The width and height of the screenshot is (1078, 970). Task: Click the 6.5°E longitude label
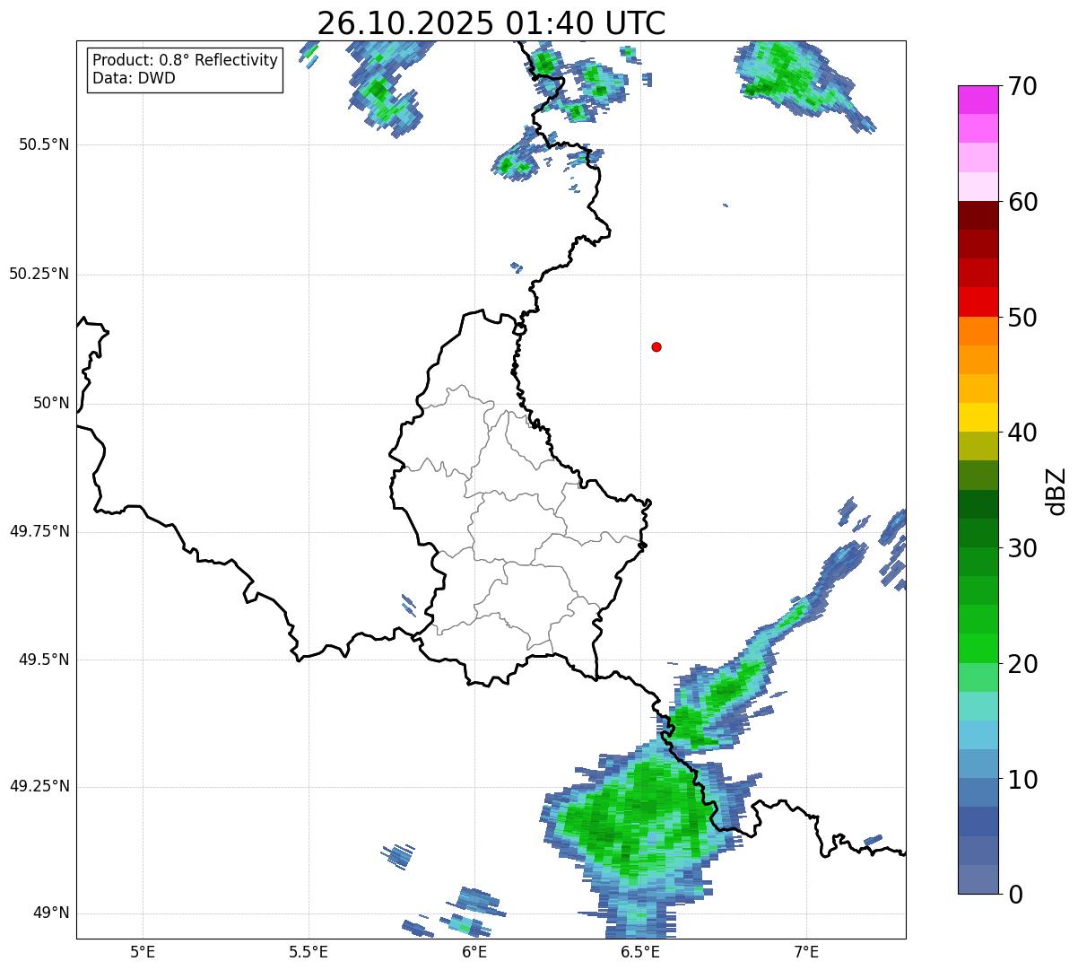640,951
